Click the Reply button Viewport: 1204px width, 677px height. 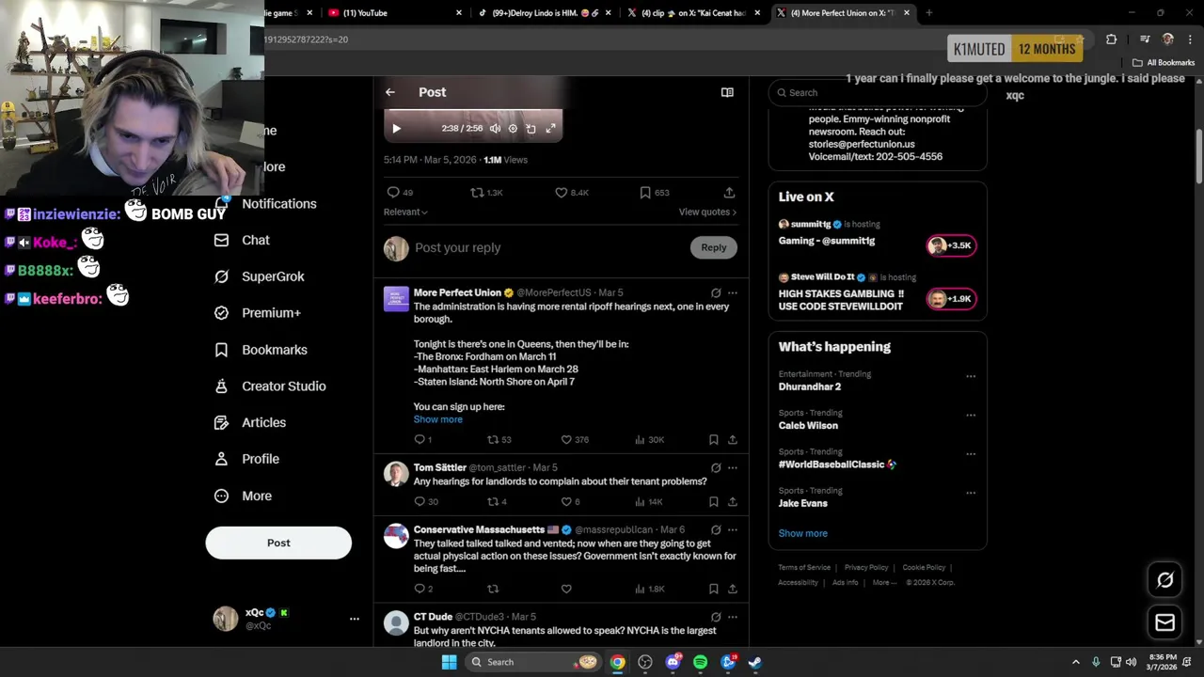pos(714,247)
